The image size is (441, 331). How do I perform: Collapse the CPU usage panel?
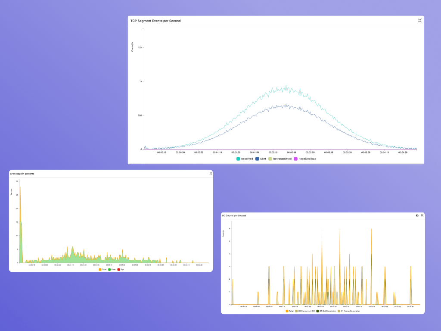click(x=211, y=173)
